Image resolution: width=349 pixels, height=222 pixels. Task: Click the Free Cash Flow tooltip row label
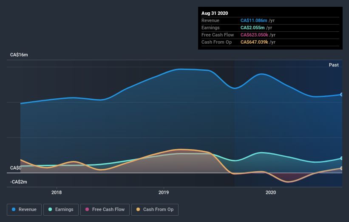(x=218, y=35)
